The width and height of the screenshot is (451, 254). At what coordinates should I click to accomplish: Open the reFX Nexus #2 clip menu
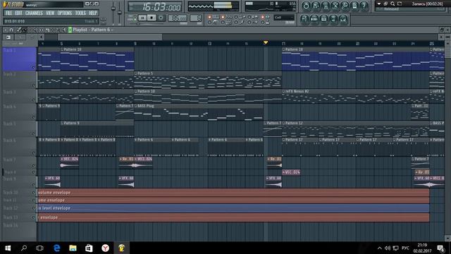tap(283, 91)
